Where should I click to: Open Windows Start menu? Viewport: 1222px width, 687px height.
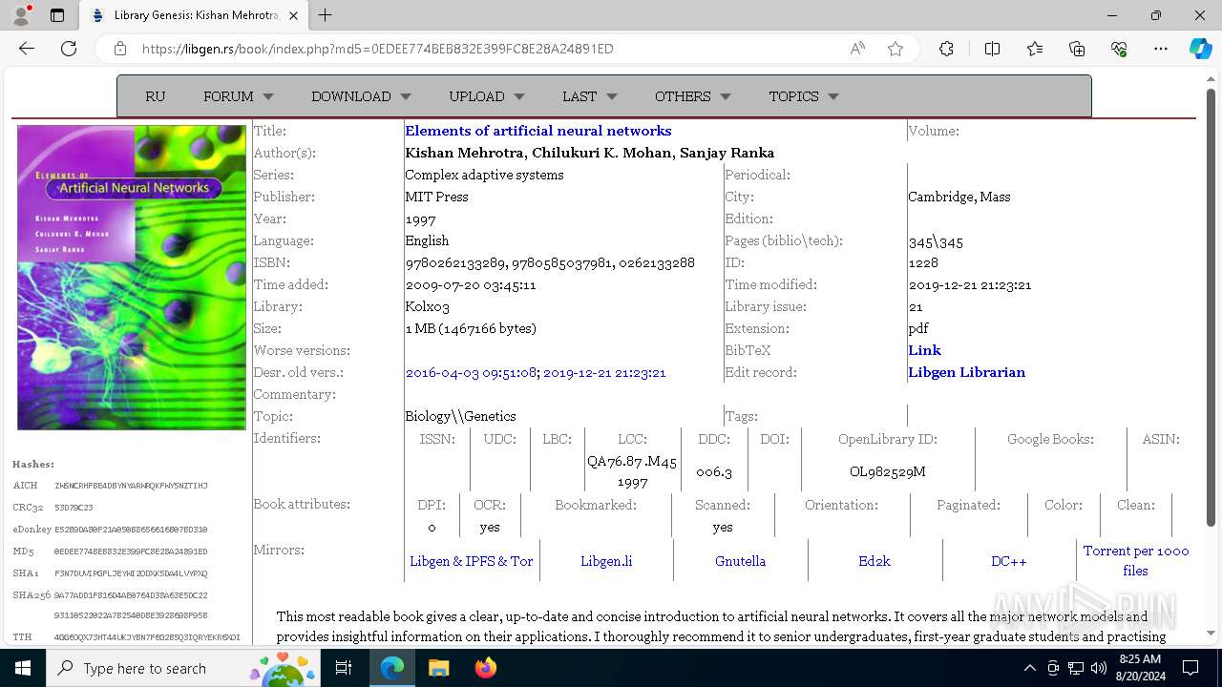[22, 668]
